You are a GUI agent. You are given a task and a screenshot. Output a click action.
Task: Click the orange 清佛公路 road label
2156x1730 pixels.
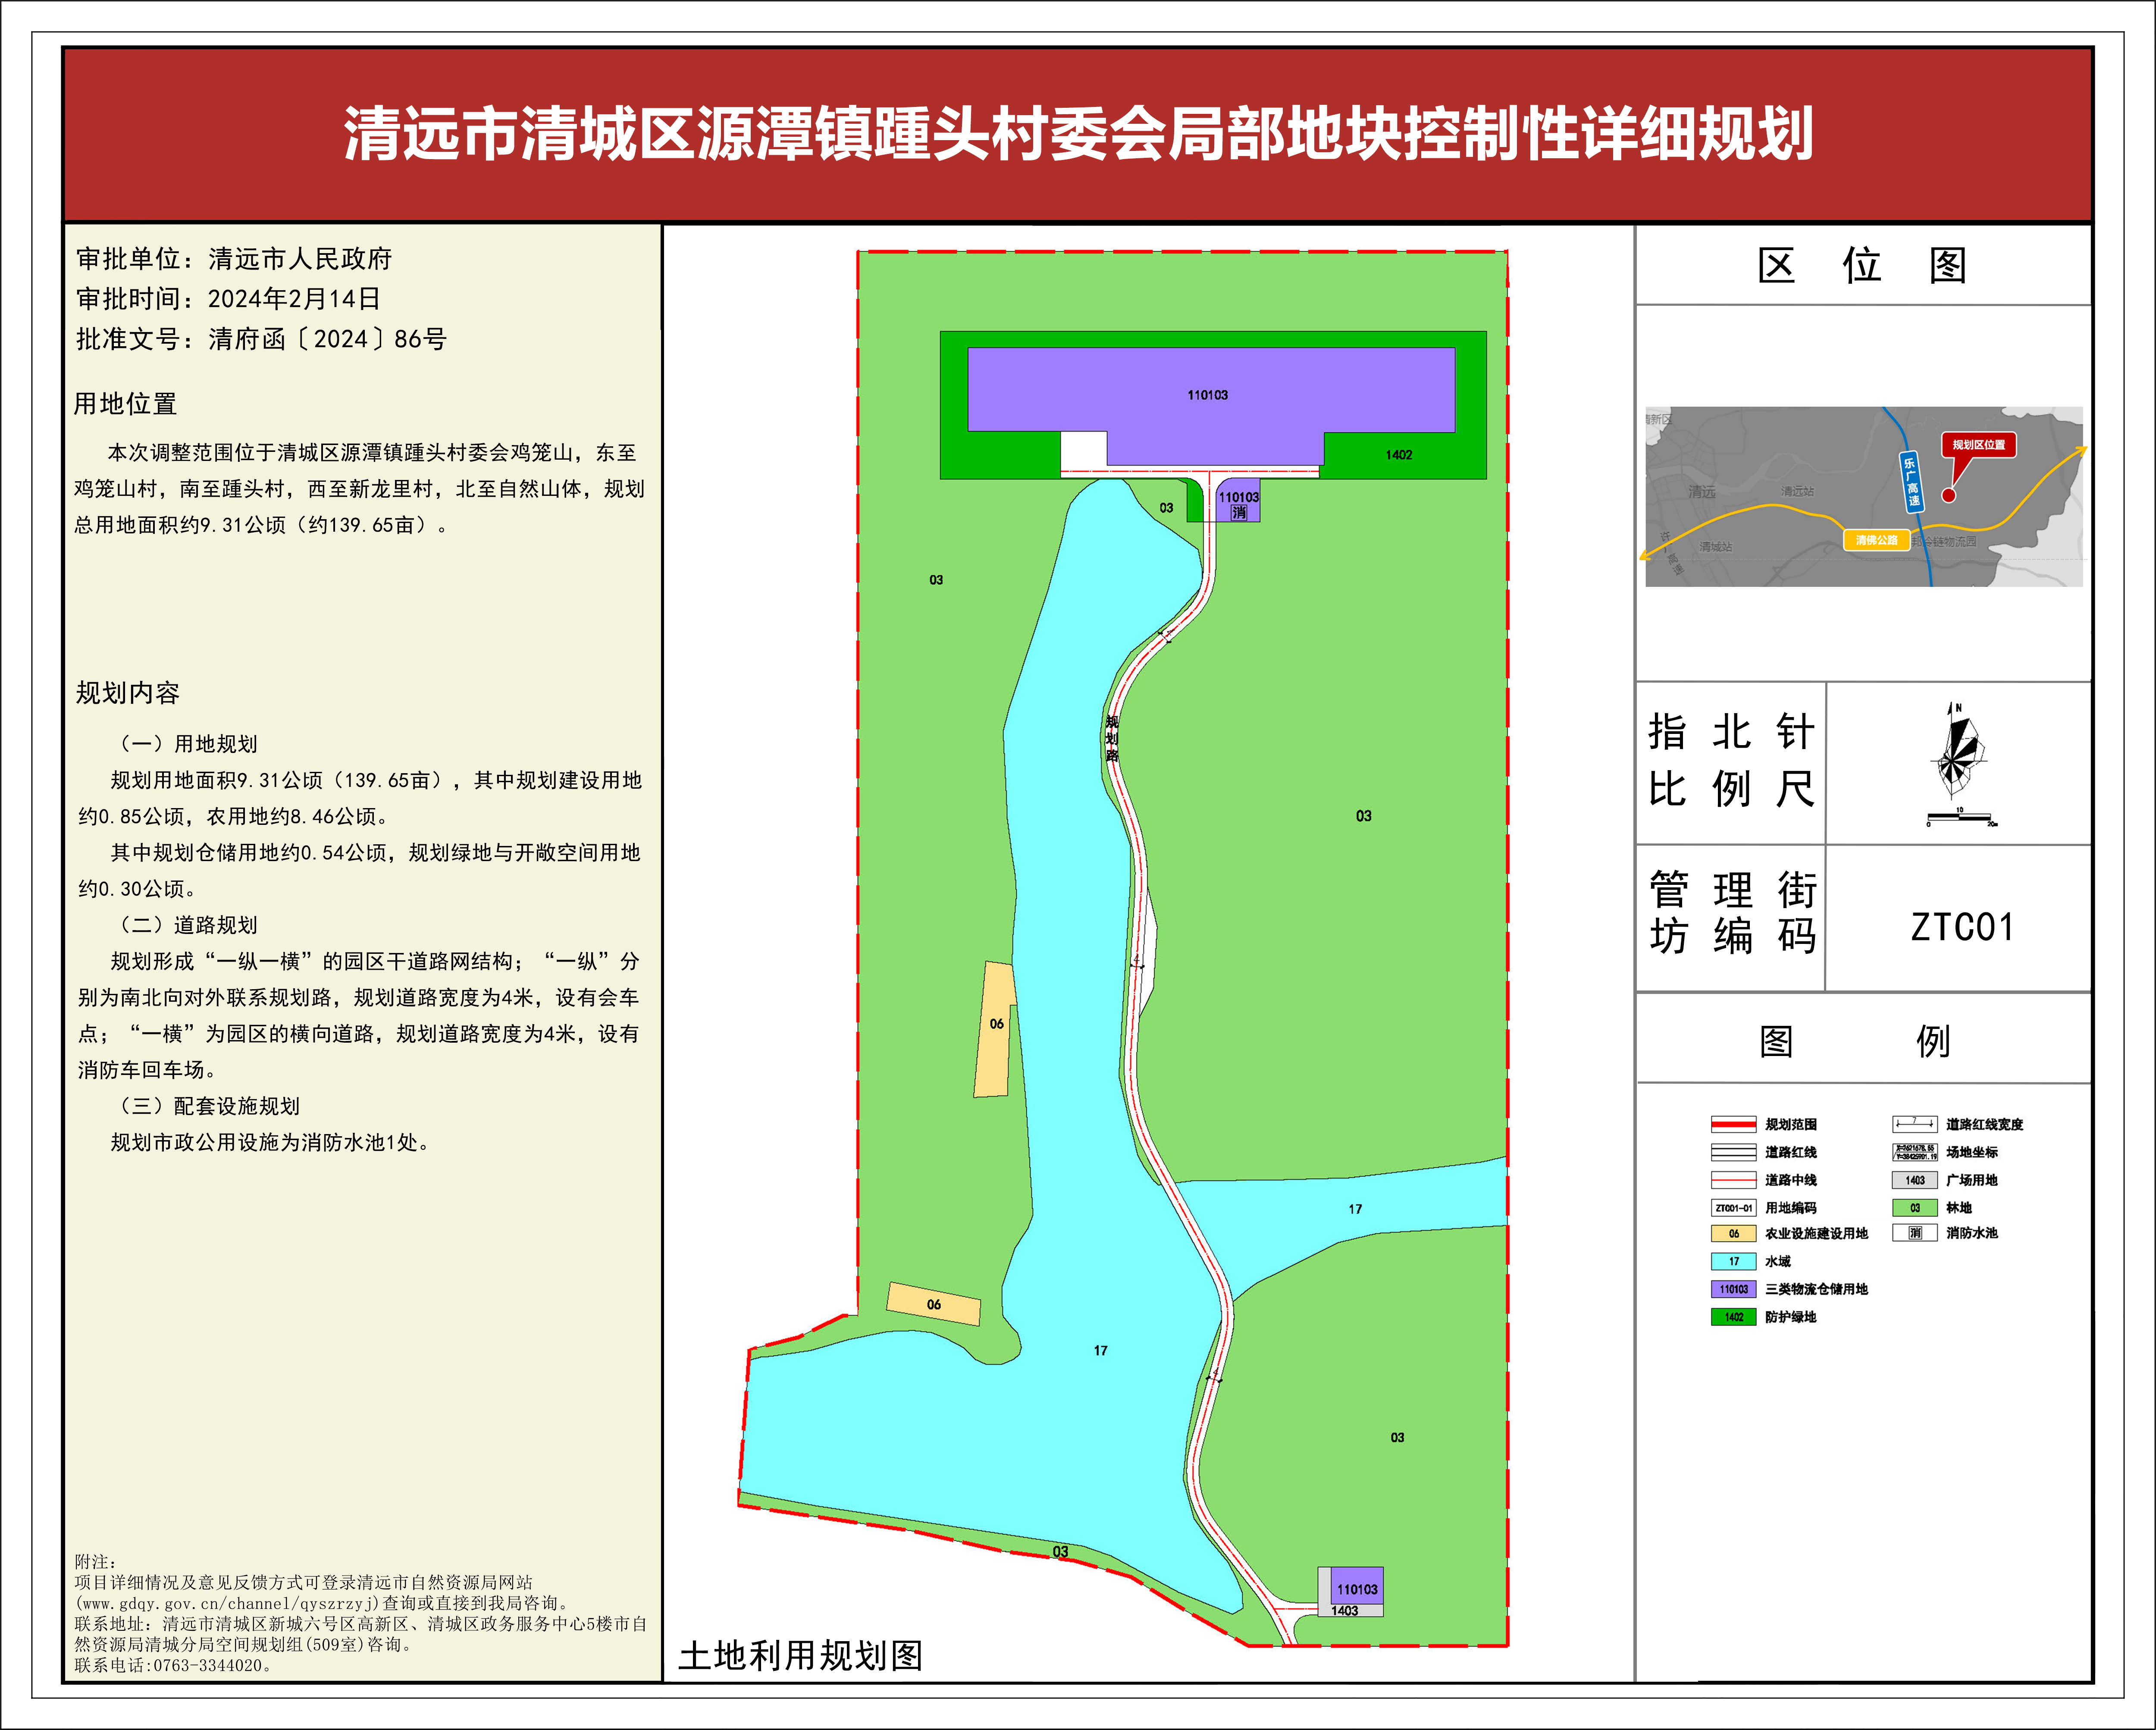[x=1876, y=540]
